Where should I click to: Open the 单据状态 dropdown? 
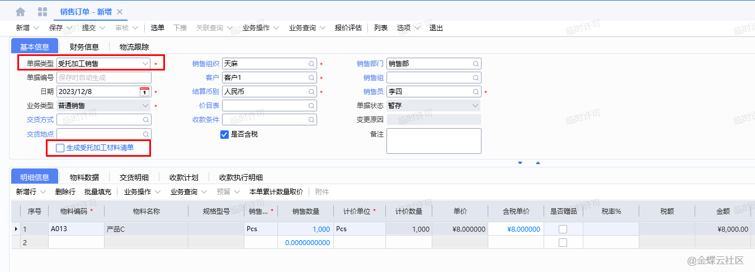(475, 106)
